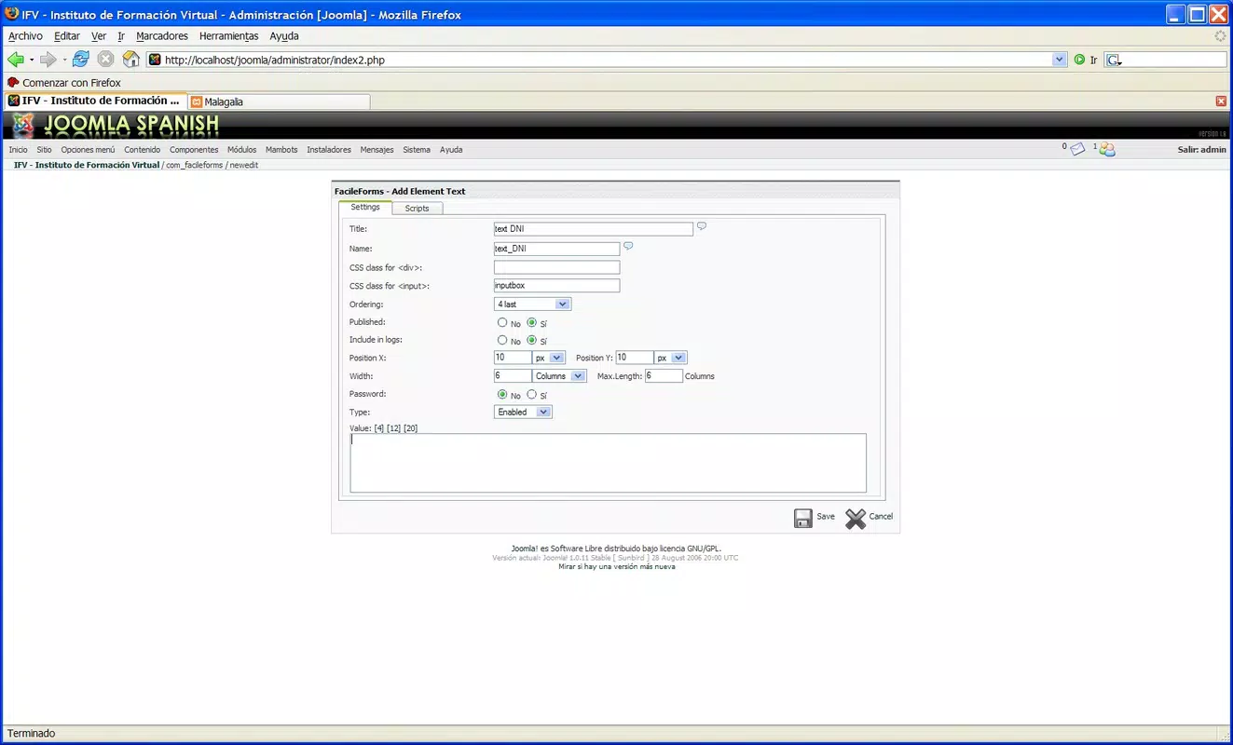Open Comenzar con Firefox bookmark
Viewport: 1233px width, 745px height.
64,83
